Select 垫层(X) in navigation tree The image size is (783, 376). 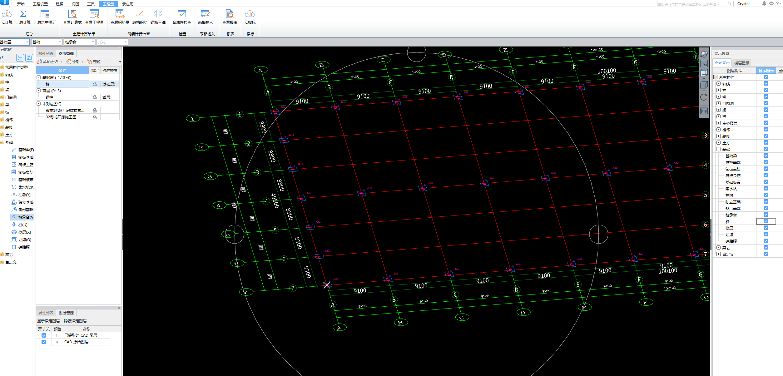[x=21, y=232]
